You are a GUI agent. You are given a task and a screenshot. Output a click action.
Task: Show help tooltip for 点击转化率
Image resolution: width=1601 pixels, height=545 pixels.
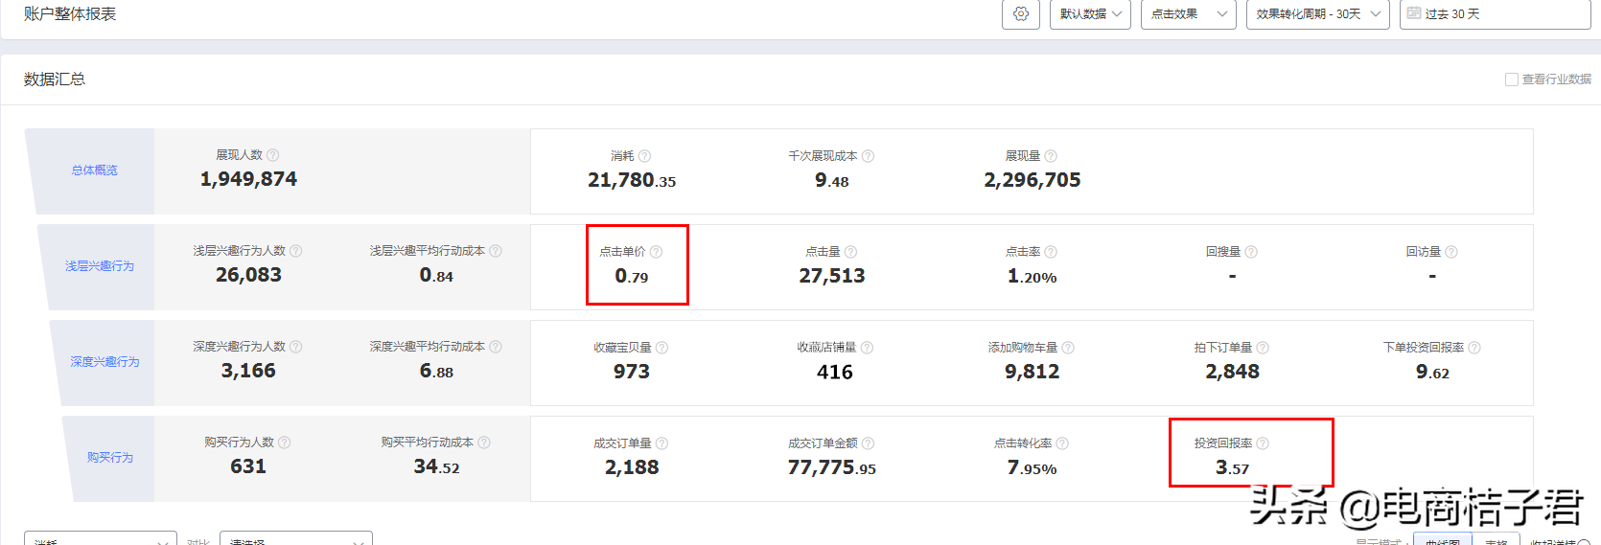(x=1062, y=443)
